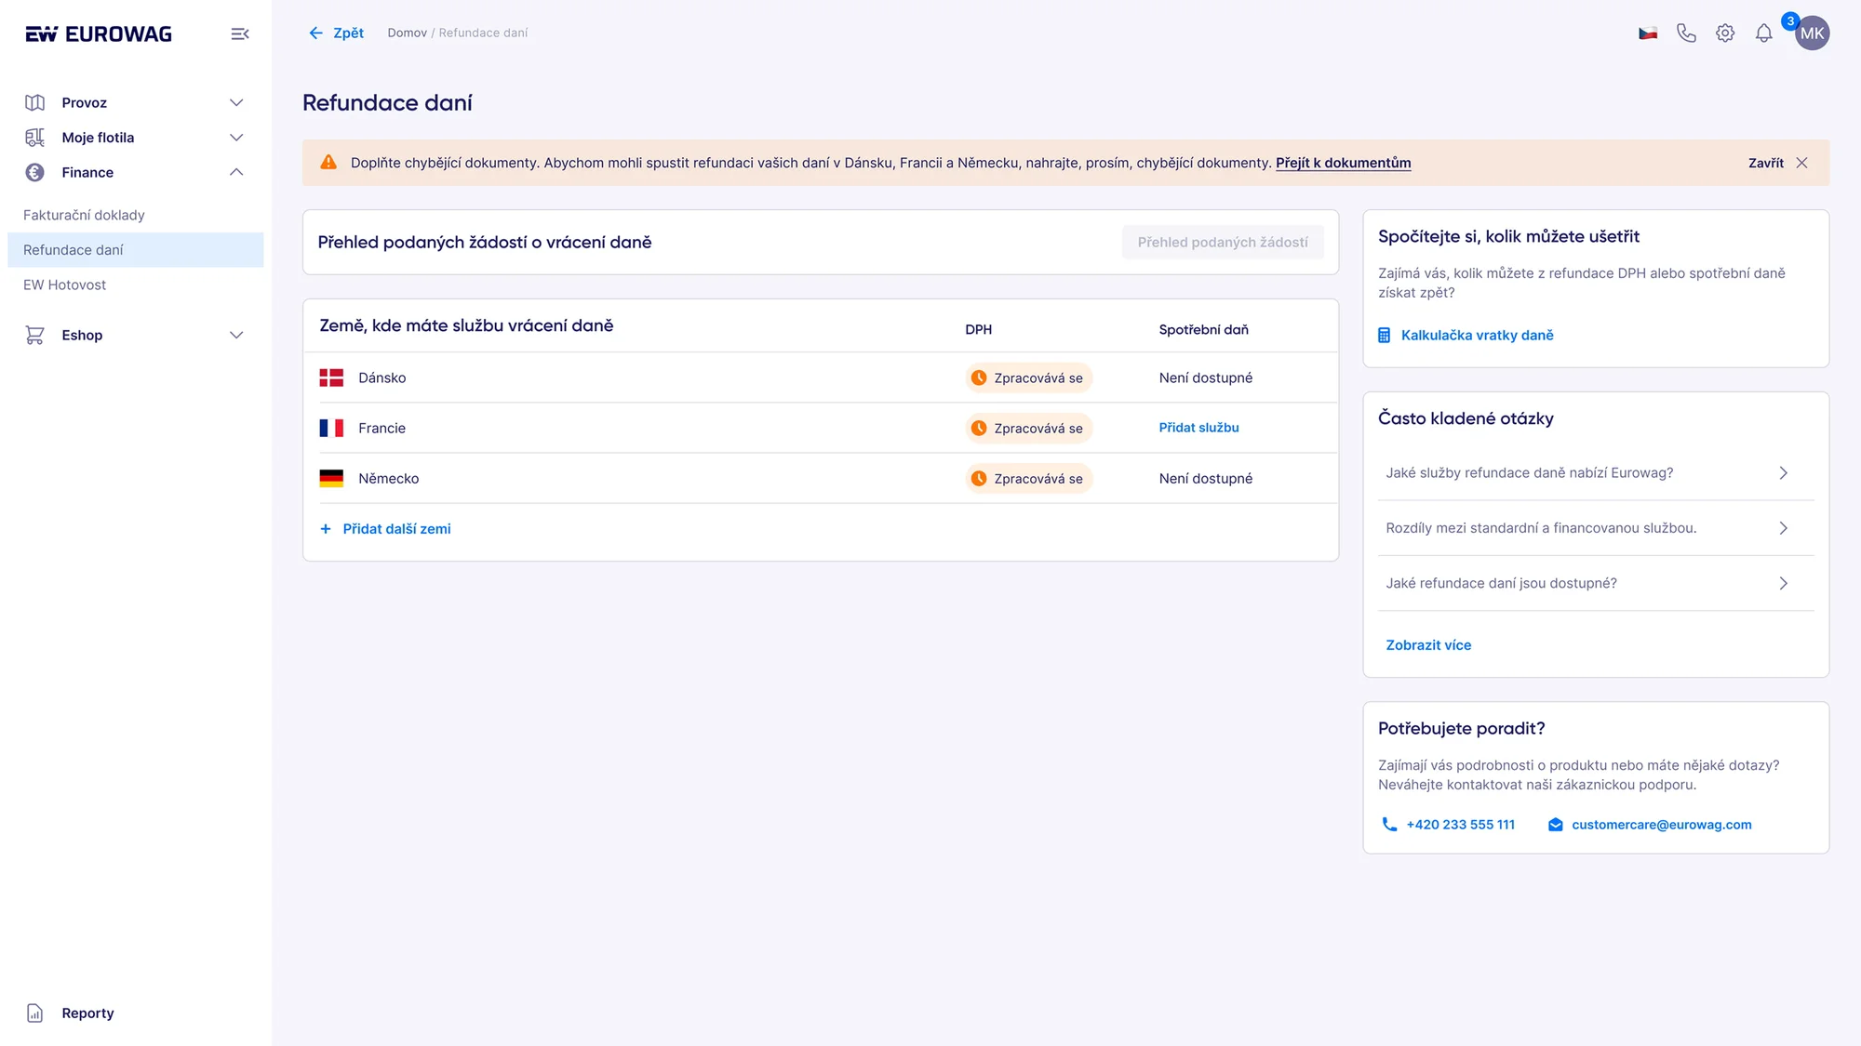Expand FAQ 'Rozdíly mezi standardní a financovanou službou'
The height and width of the screenshot is (1046, 1861).
click(x=1596, y=528)
